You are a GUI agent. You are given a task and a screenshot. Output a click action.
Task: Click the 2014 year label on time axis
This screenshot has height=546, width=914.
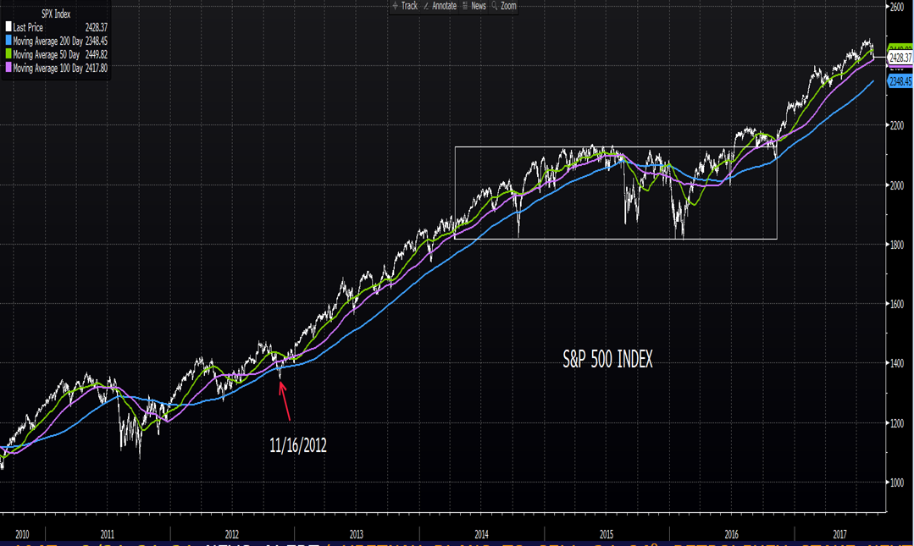click(481, 534)
